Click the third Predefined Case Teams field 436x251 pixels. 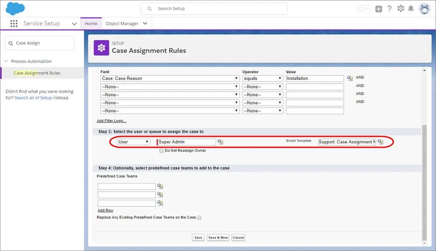[126, 203]
